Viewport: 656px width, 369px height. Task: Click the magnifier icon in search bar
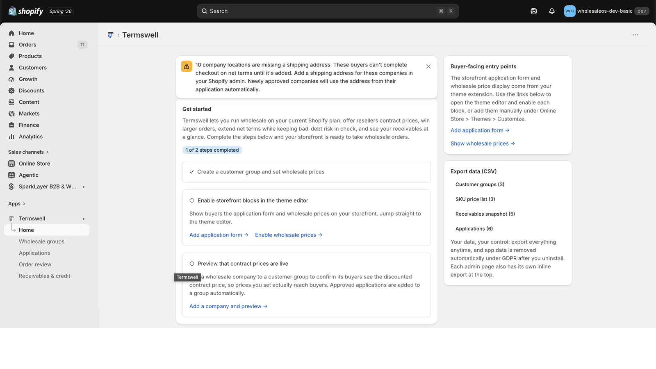tap(205, 11)
